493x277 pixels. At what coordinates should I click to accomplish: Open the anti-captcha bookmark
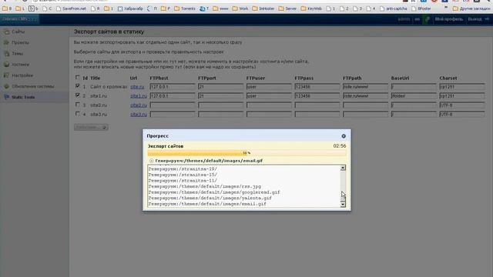coord(394,8)
